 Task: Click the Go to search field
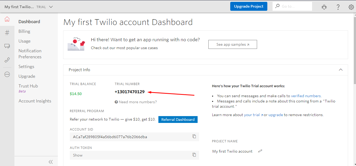click(295, 6)
